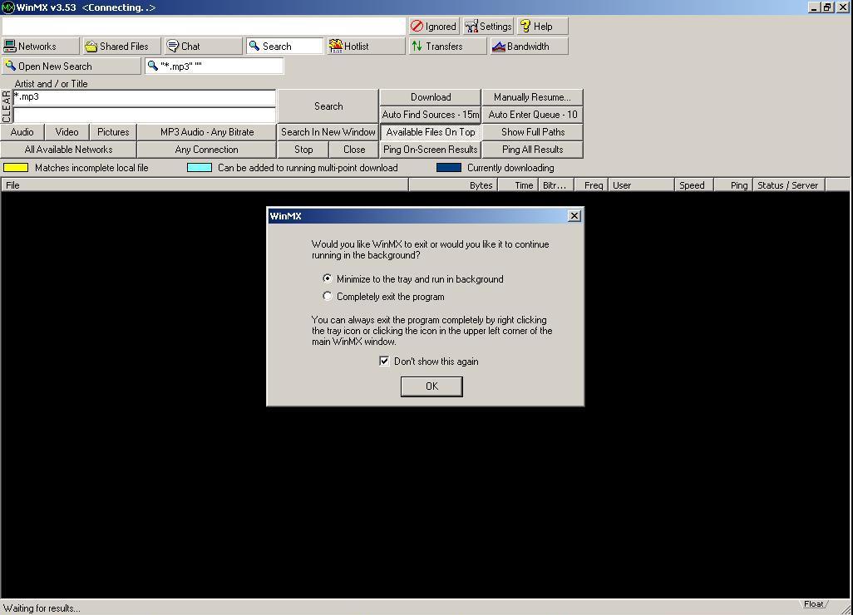Sort results by File column header
Screen dimensions: 853x615
click(205, 185)
